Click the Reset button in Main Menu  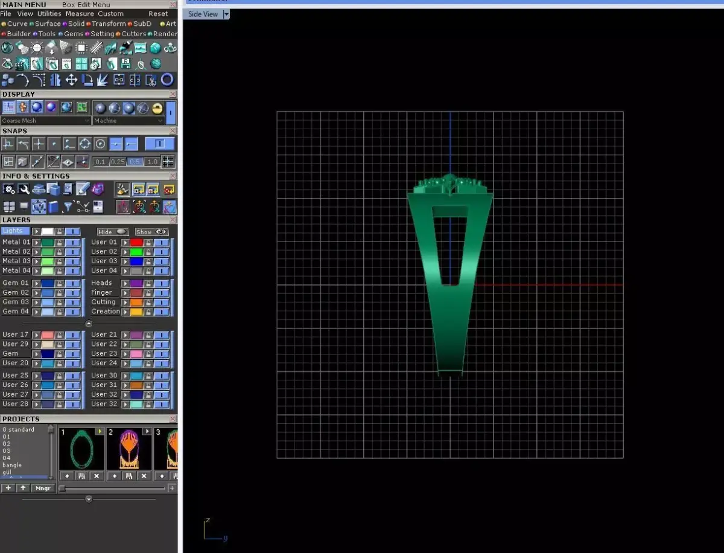click(158, 13)
